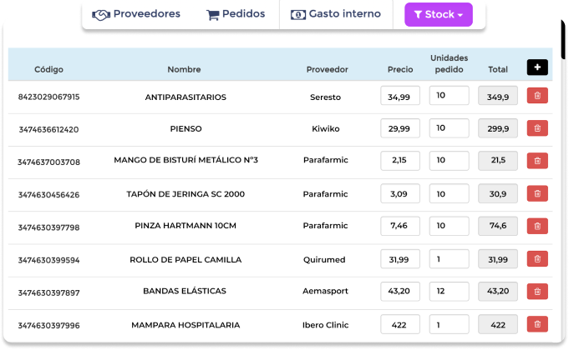Delete the MAMPARA HOSPITALARIA row
Viewport: 569px width, 350px height.
(x=537, y=324)
